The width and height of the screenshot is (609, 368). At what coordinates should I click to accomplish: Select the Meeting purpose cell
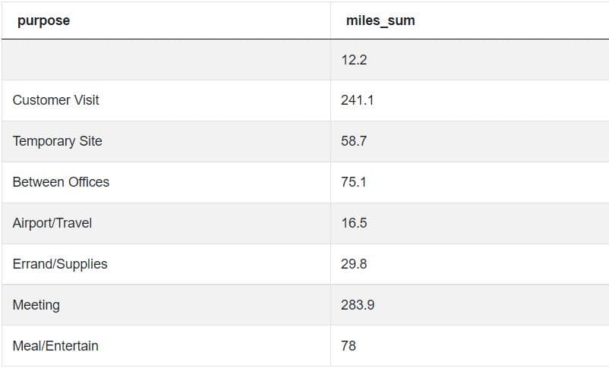36,305
